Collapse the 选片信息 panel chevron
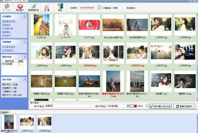This screenshot has height=133, width=198. pyautogui.click(x=25, y=79)
